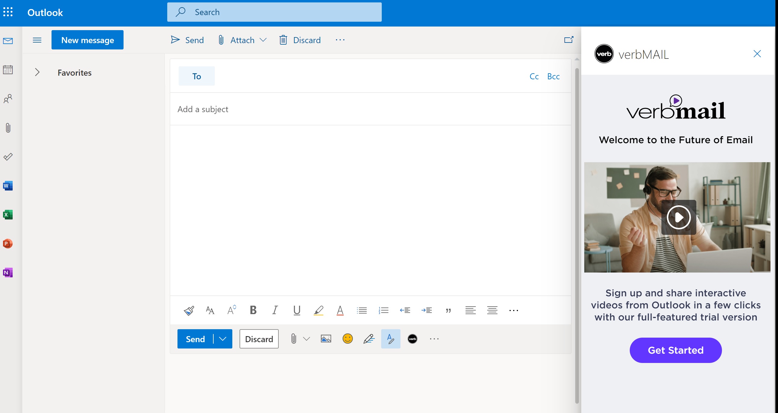Toggle Numbered list
This screenshot has height=413, width=778.
pyautogui.click(x=383, y=310)
